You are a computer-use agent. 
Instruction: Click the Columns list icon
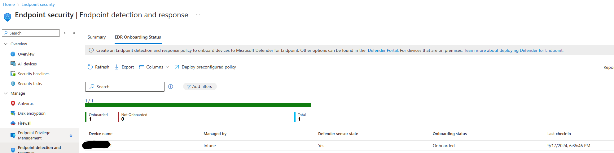pyautogui.click(x=141, y=67)
